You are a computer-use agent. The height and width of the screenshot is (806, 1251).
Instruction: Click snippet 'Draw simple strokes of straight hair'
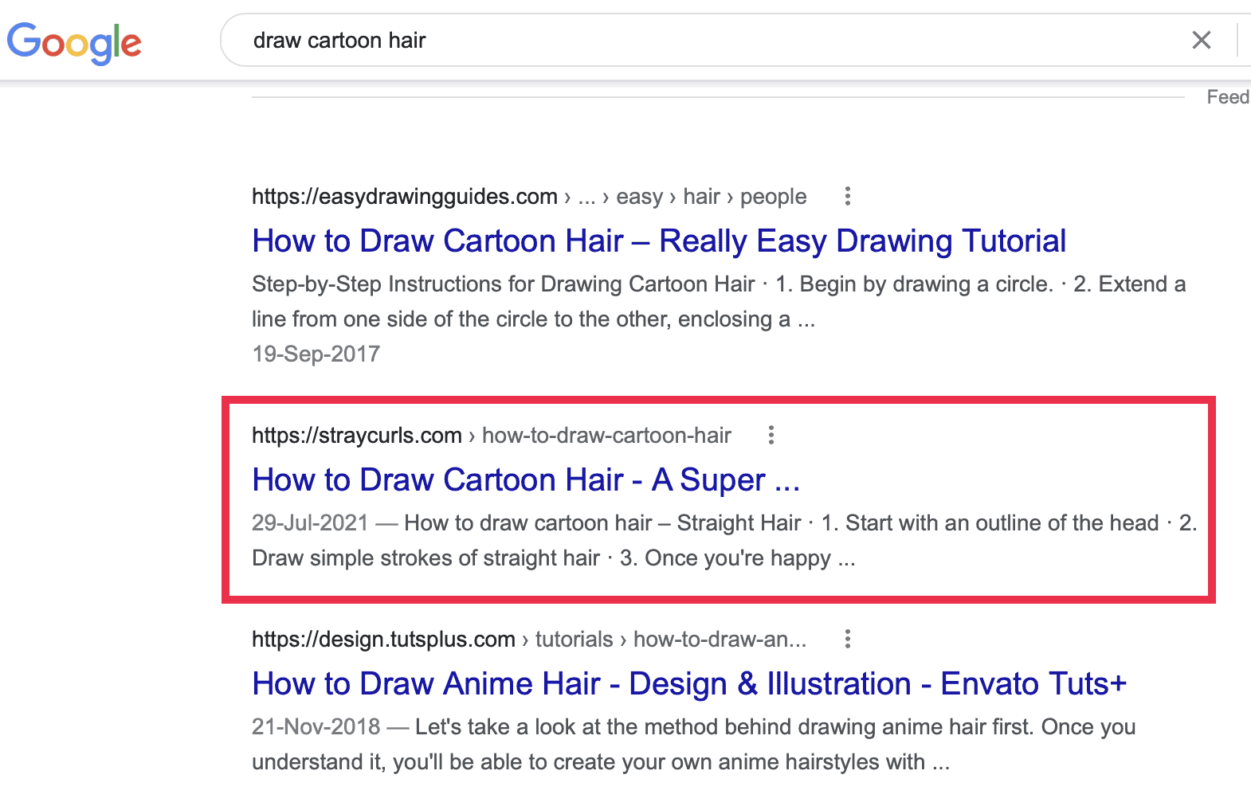pyautogui.click(x=425, y=558)
